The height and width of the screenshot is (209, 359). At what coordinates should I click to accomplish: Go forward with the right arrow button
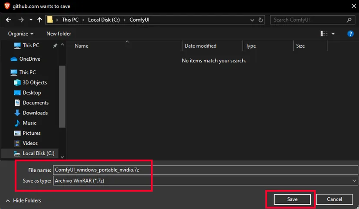click(x=21, y=20)
